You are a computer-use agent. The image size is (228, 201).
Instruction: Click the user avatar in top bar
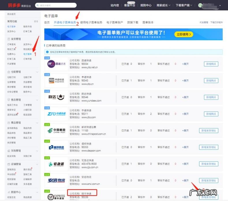pyautogui.click(x=201, y=5)
